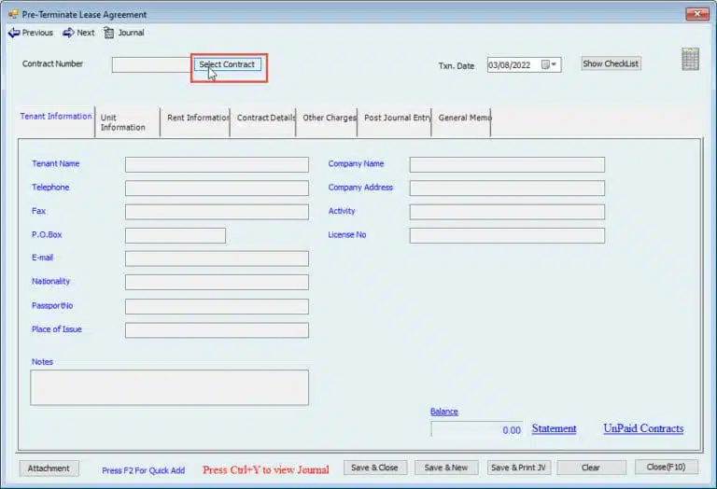The width and height of the screenshot is (717, 489).
Task: Open the Txn. Date calendar dropdown
Action: [x=555, y=65]
